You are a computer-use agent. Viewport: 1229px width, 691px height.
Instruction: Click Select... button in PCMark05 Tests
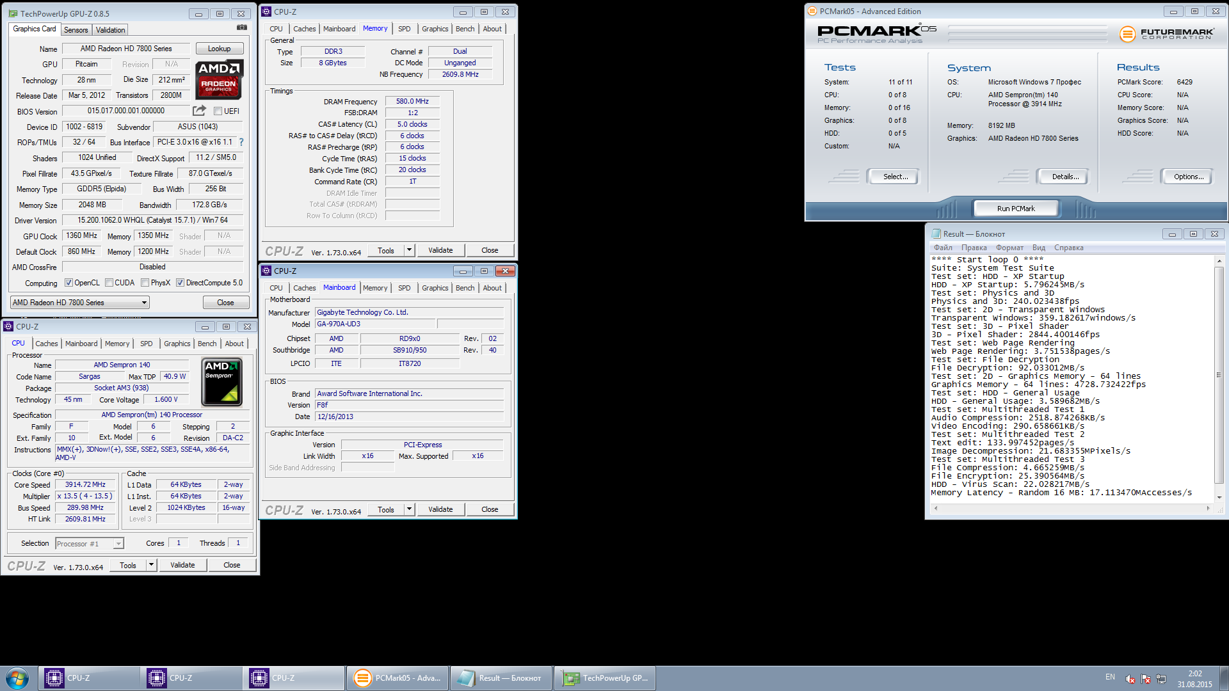[895, 177]
